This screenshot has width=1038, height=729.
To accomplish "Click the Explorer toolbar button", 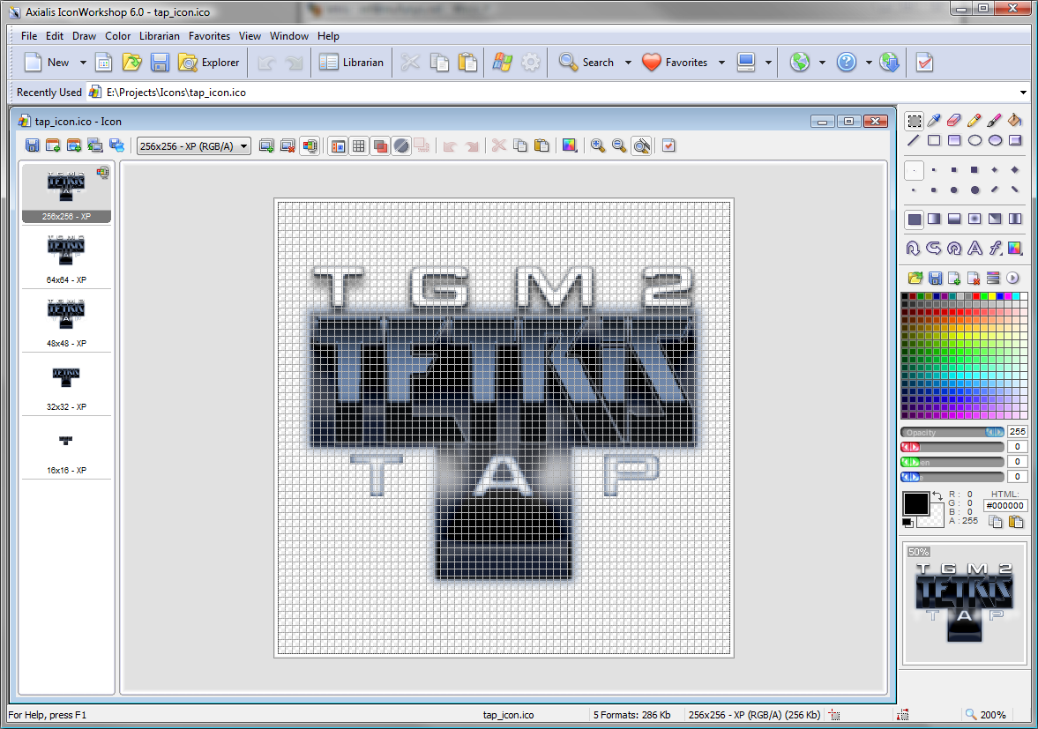I will click(209, 63).
